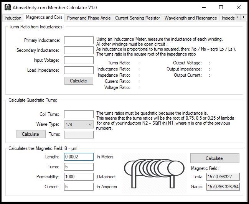
Task: Go to the Current Sensing Resistor tab
Action: click(137, 18)
